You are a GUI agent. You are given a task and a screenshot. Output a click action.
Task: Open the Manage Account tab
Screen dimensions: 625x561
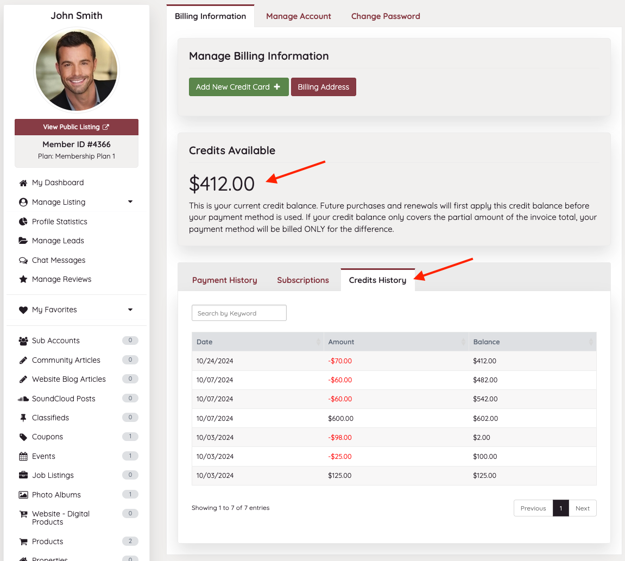(299, 16)
